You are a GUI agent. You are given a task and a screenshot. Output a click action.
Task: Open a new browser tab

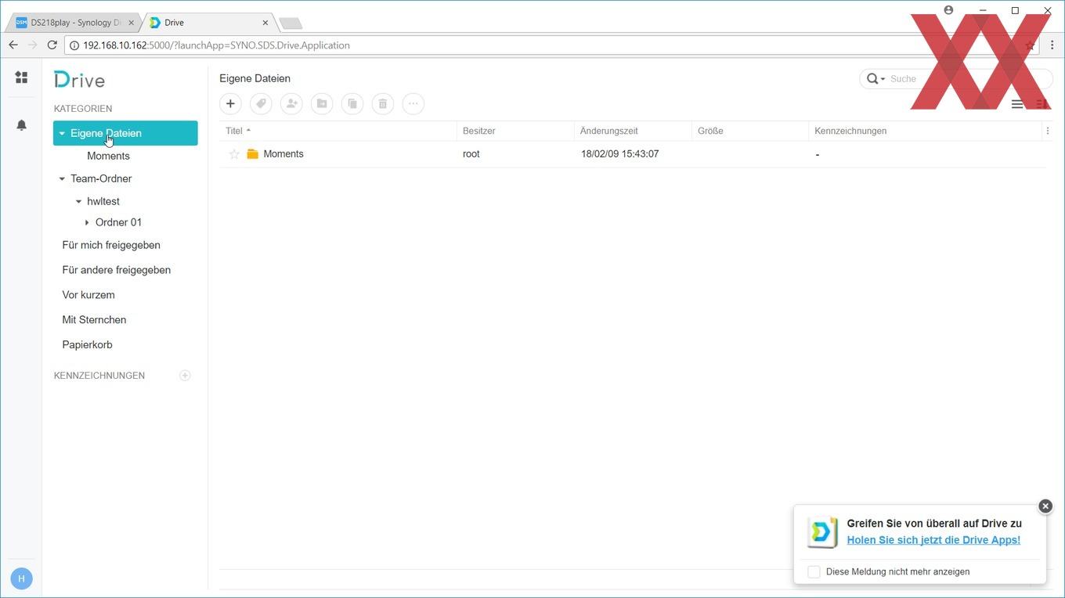point(291,23)
